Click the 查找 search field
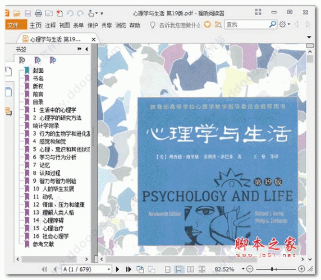Viewport: 321px width, 280px height. click(x=246, y=25)
